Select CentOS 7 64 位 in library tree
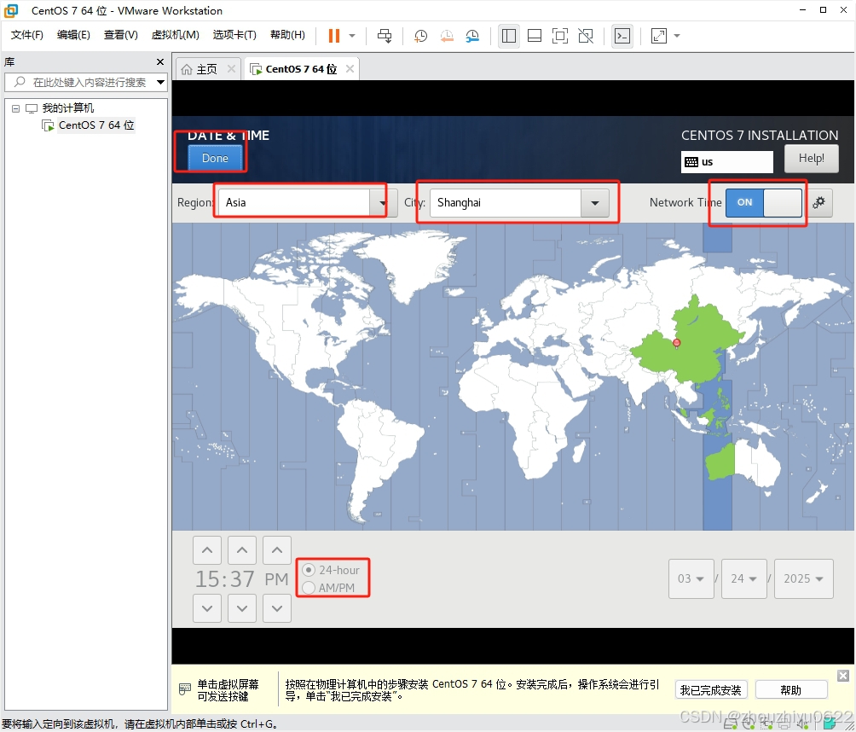The height and width of the screenshot is (732, 856). point(96,125)
